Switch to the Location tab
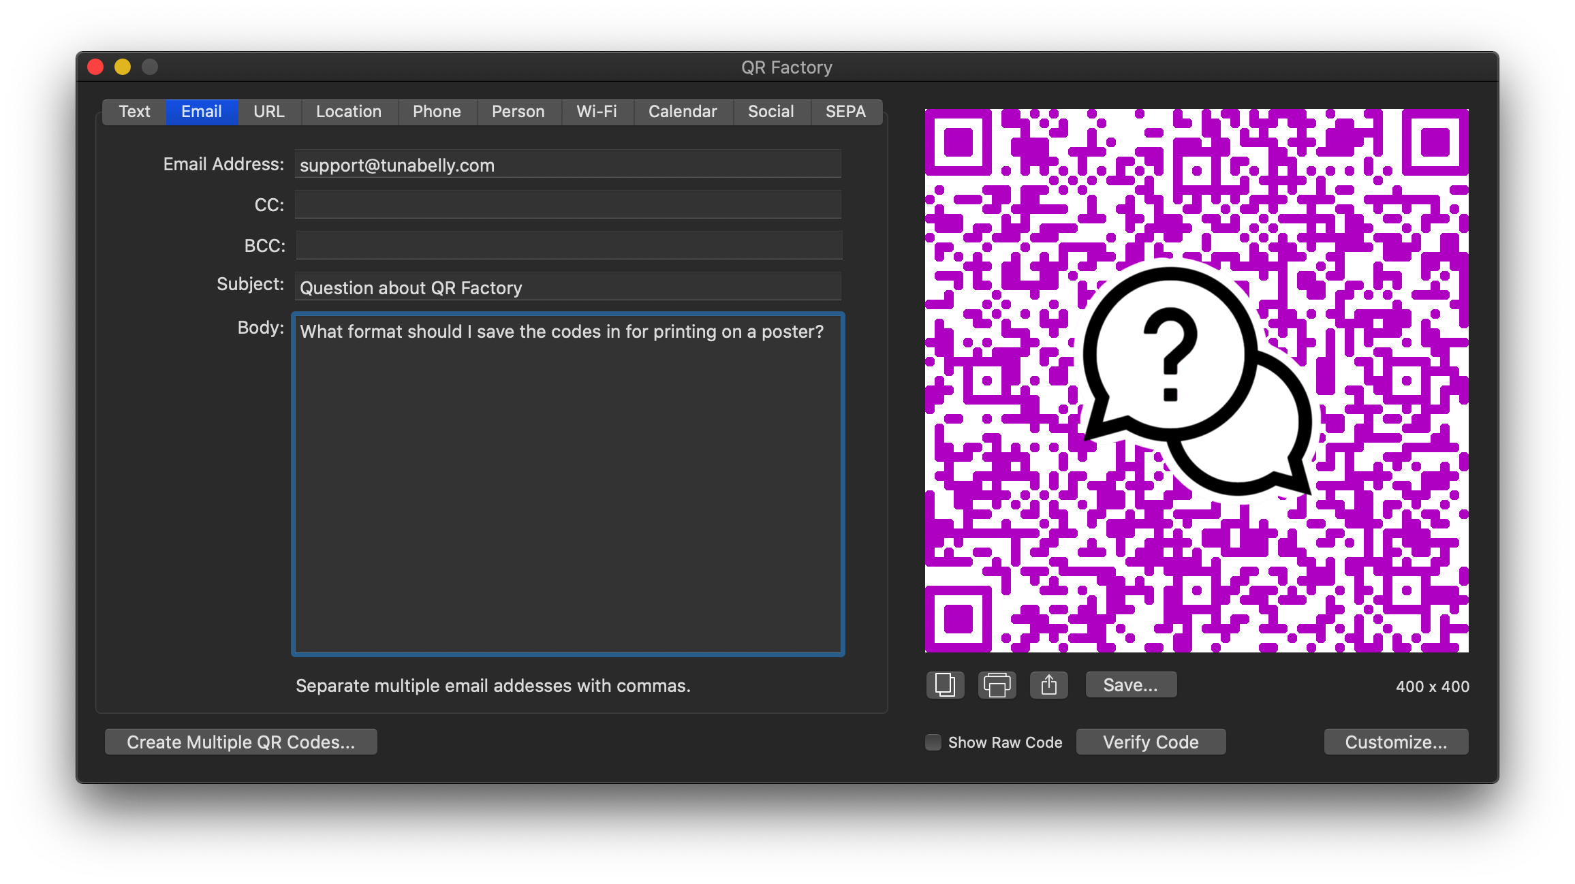The image size is (1575, 884). (x=349, y=112)
